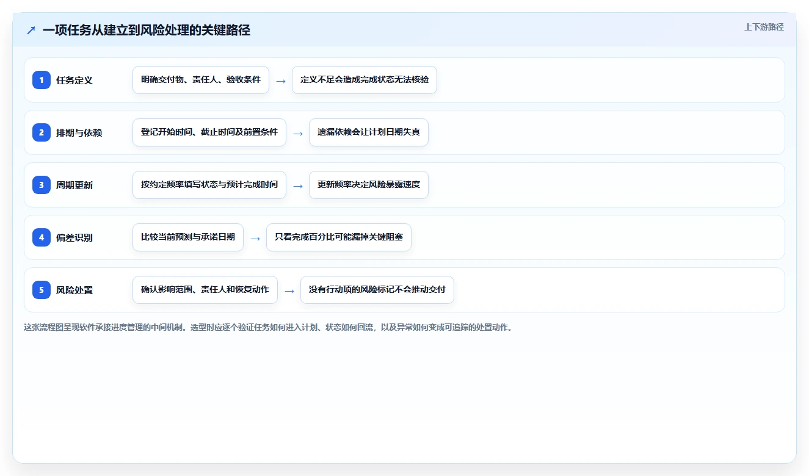Image resolution: width=809 pixels, height=476 pixels.
Task: Click the footer note starting 这张流程图呈现软件
Action: click(x=269, y=327)
